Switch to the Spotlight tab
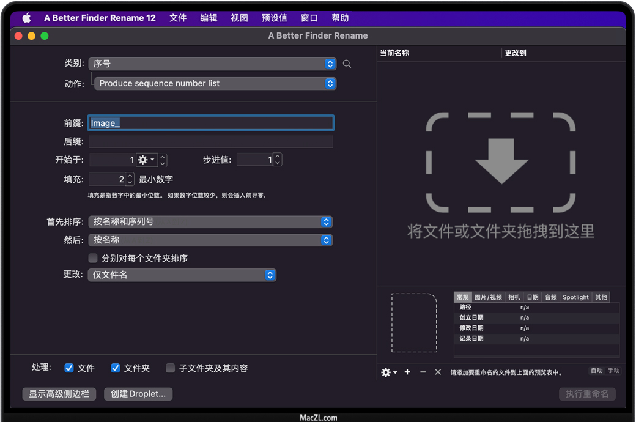Viewport: 636px width, 422px height. coord(575,297)
